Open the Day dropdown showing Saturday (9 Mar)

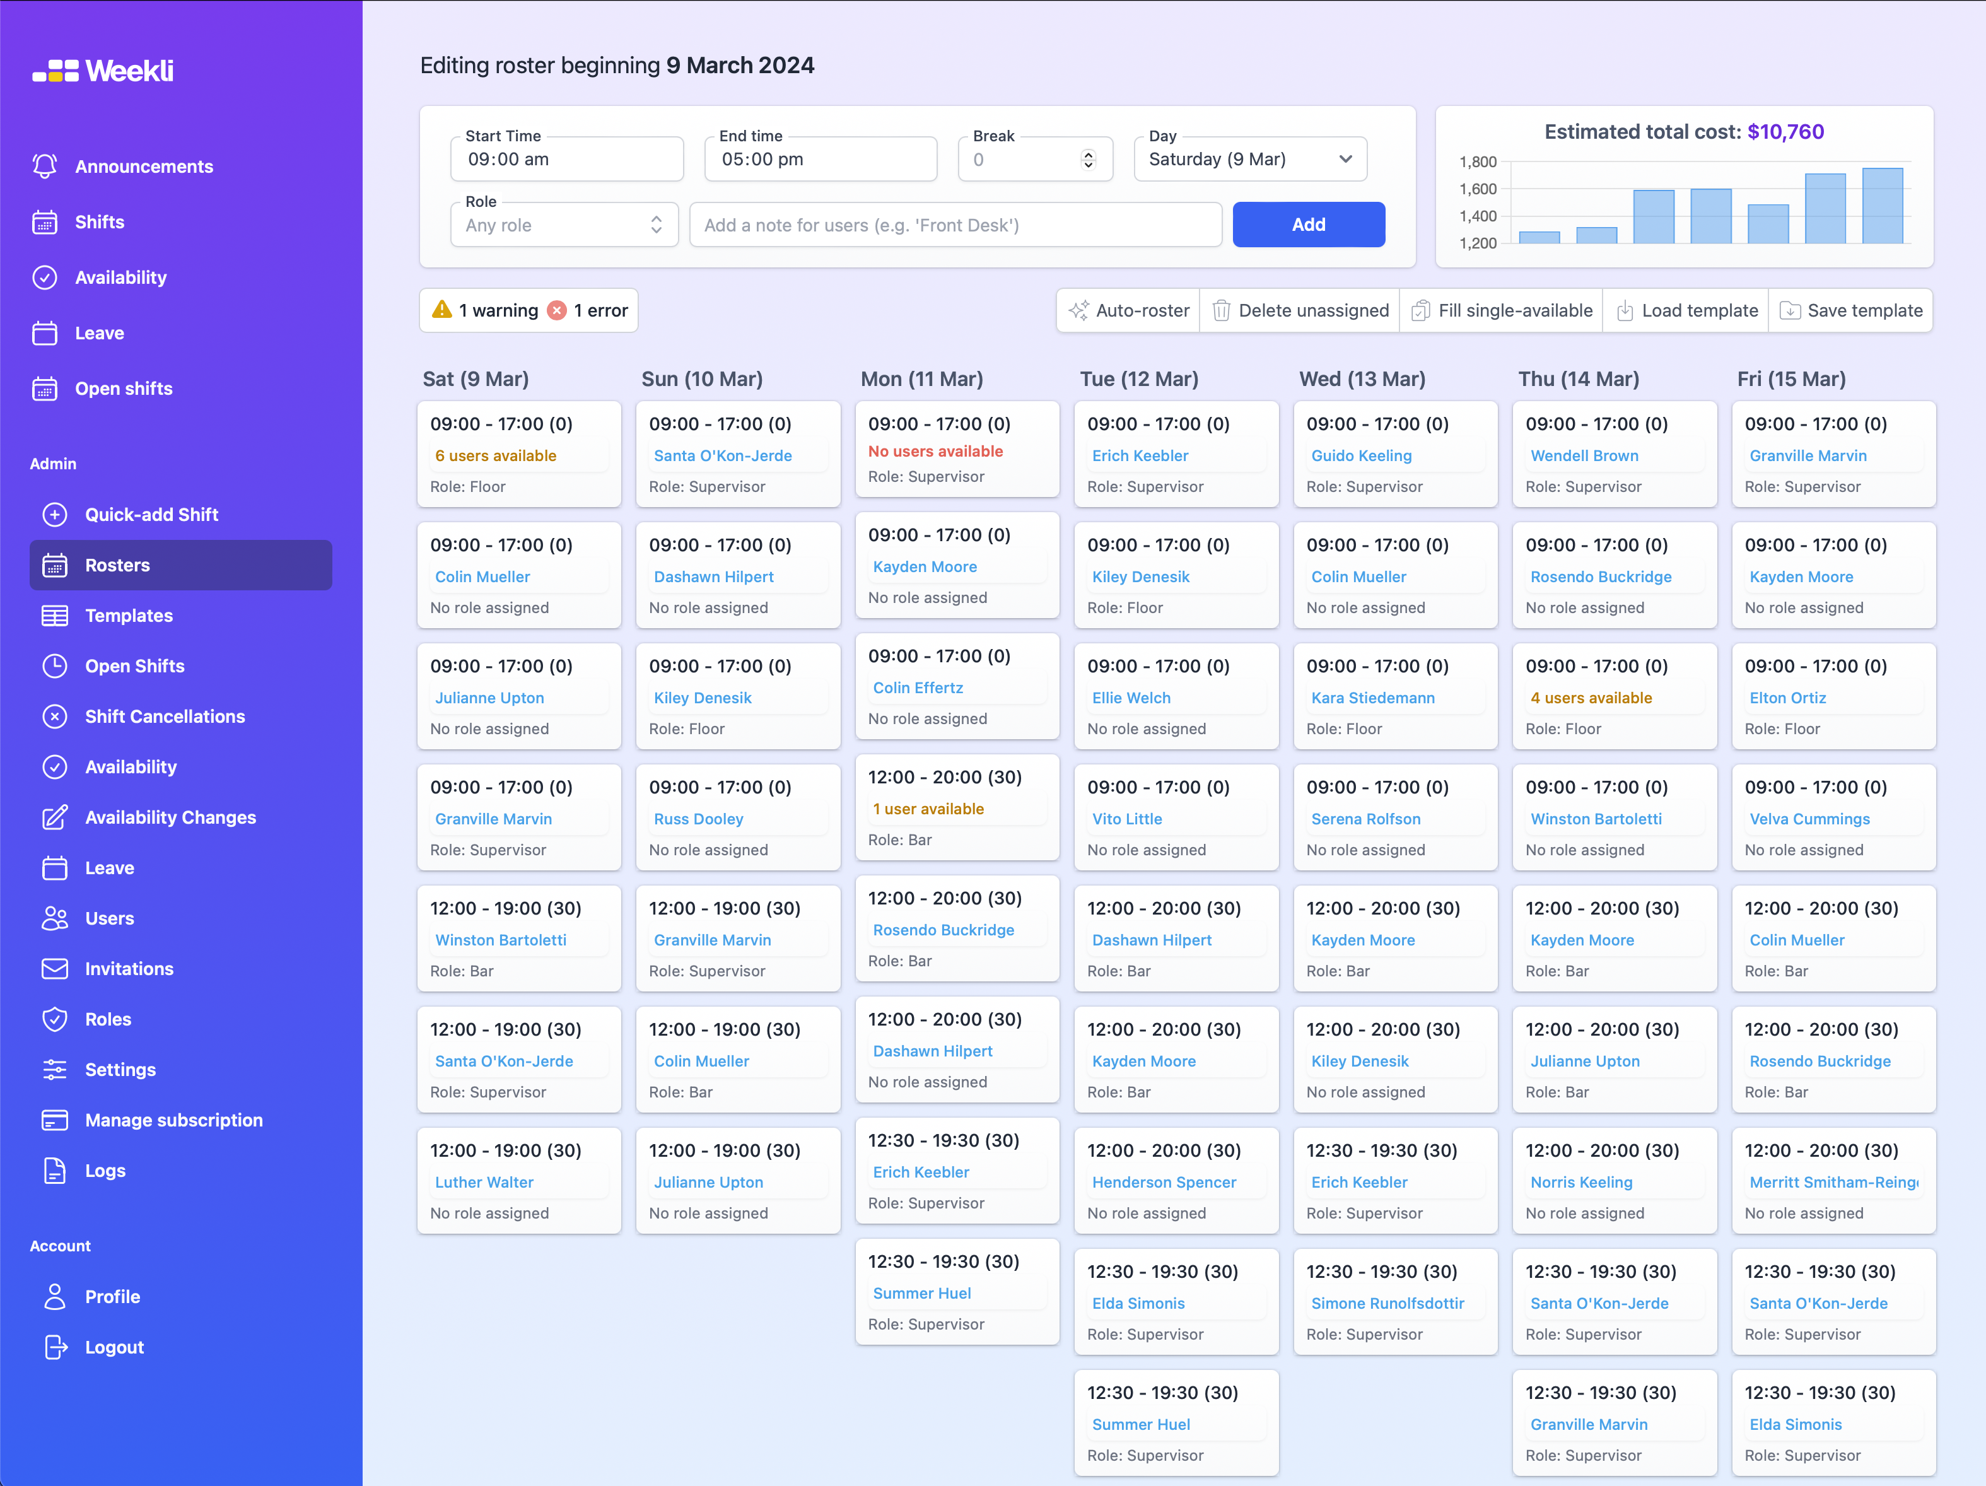tap(1250, 158)
